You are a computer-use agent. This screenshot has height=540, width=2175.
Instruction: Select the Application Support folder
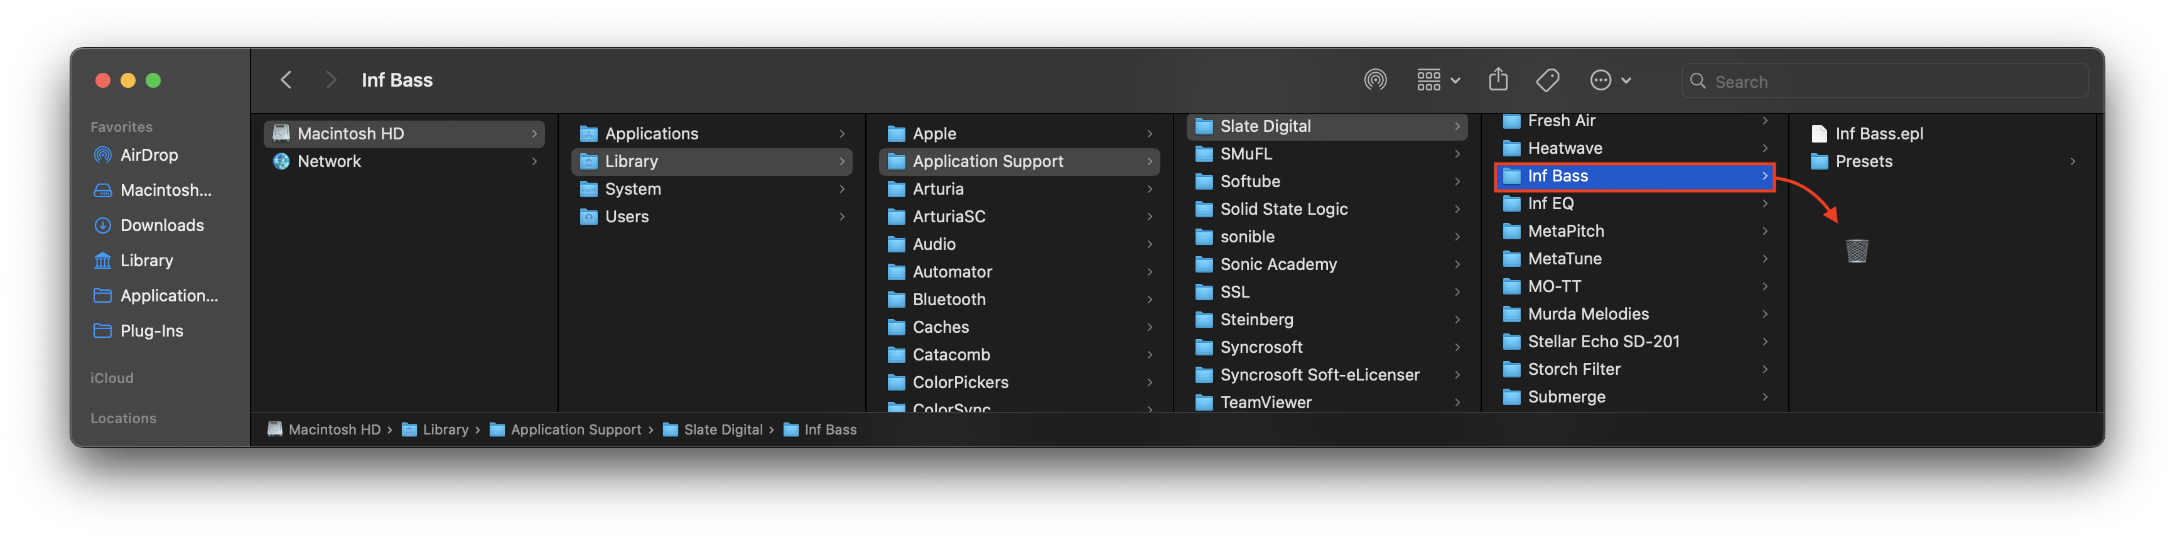click(x=1018, y=161)
